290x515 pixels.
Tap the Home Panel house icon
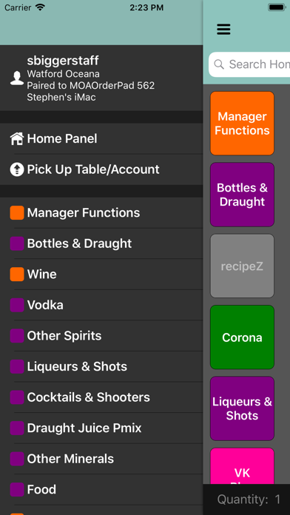point(17,138)
